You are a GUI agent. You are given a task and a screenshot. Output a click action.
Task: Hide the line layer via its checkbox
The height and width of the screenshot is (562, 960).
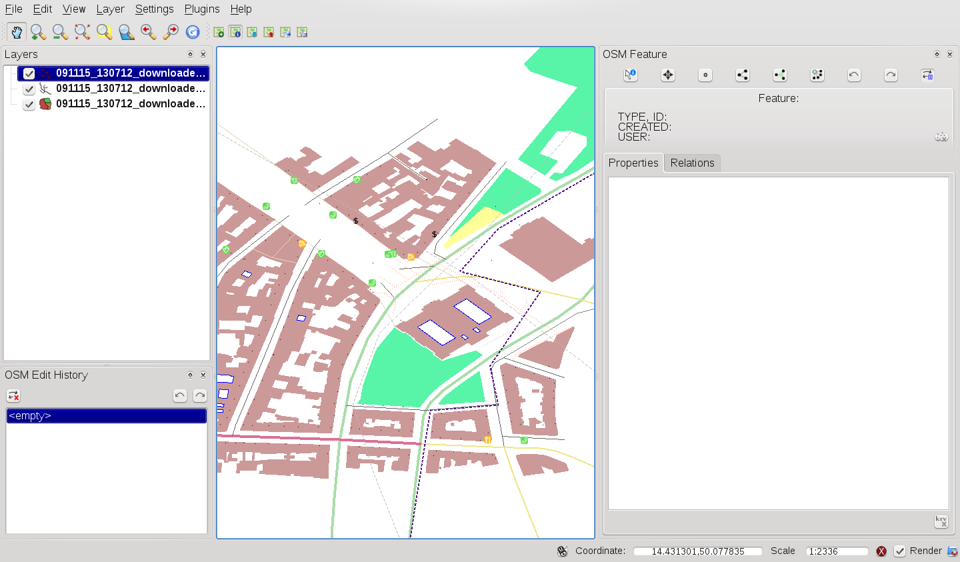pos(29,89)
